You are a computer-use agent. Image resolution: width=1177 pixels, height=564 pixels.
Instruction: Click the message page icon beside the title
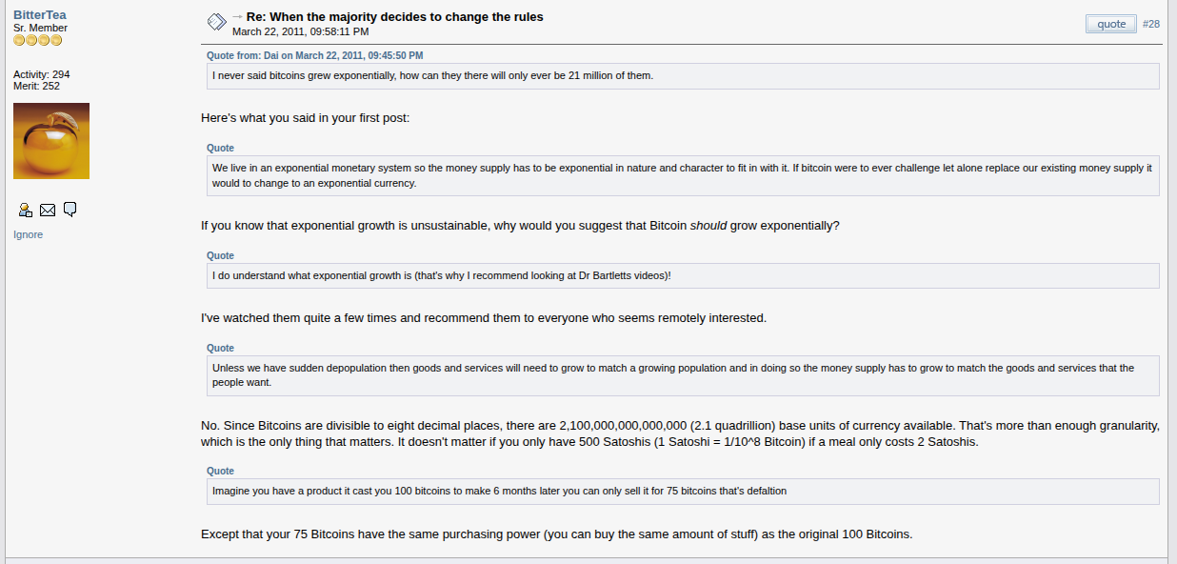(216, 21)
